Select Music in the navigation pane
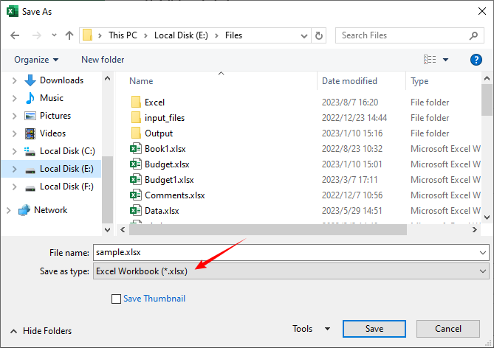The height and width of the screenshot is (348, 494). [52, 98]
